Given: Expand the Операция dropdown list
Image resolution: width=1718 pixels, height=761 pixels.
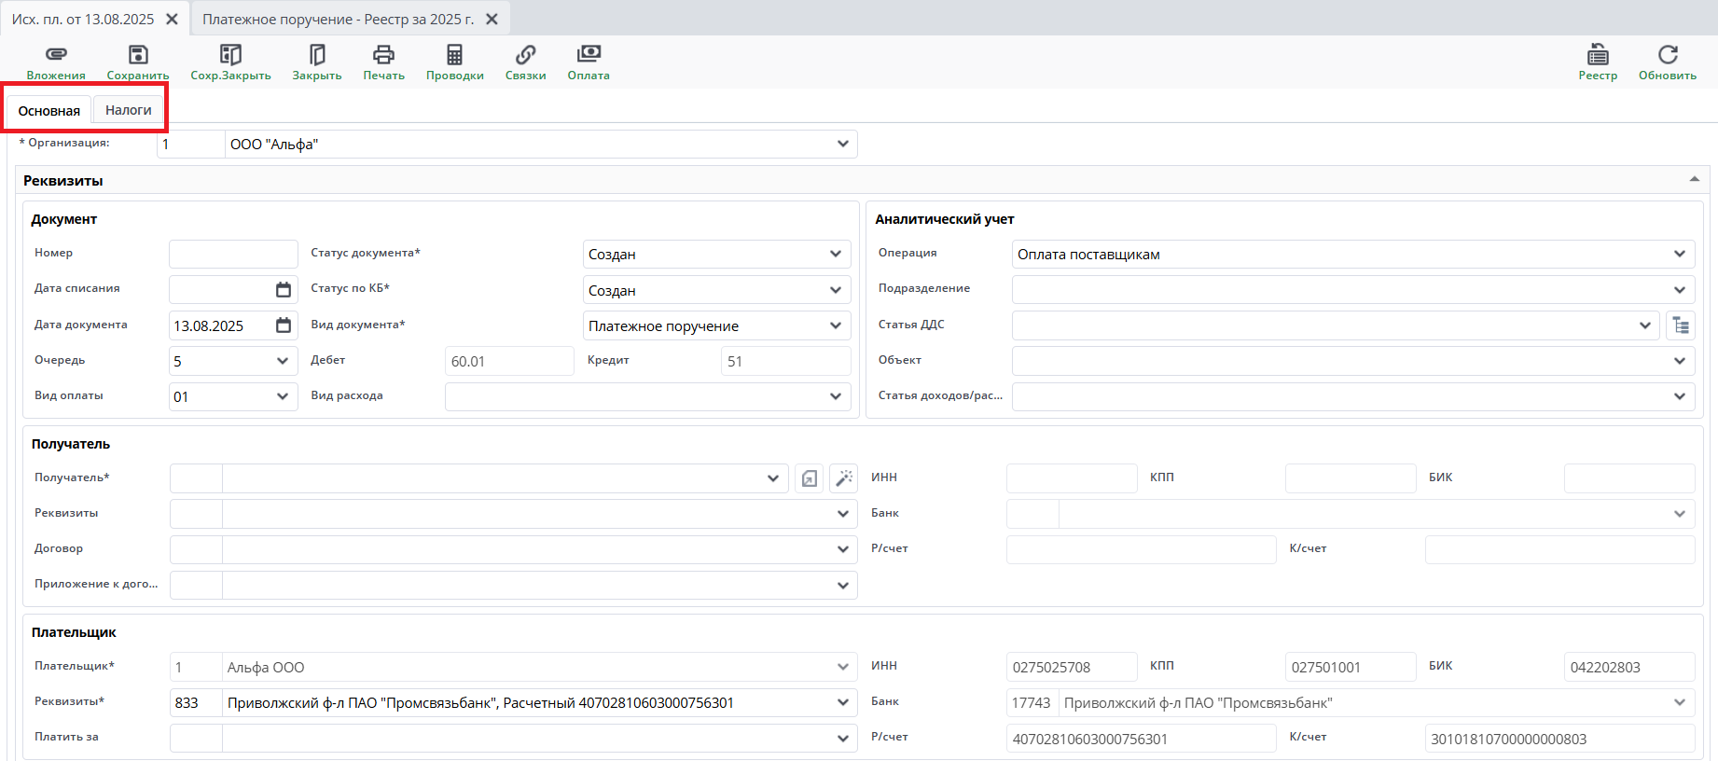Looking at the screenshot, I should point(1679,255).
